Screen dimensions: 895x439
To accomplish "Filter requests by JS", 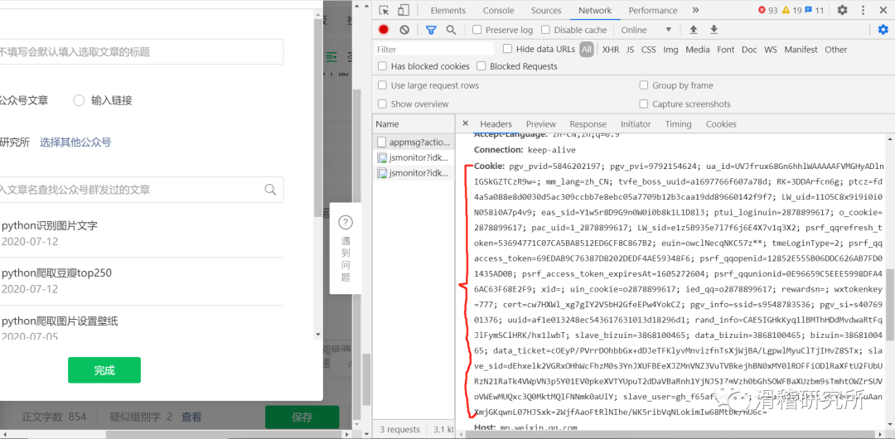I will [x=630, y=50].
